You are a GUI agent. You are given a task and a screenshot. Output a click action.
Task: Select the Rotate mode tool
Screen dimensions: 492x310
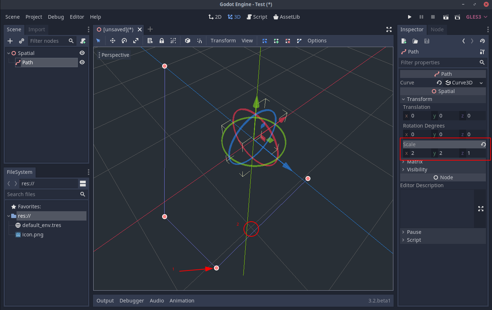tap(124, 41)
